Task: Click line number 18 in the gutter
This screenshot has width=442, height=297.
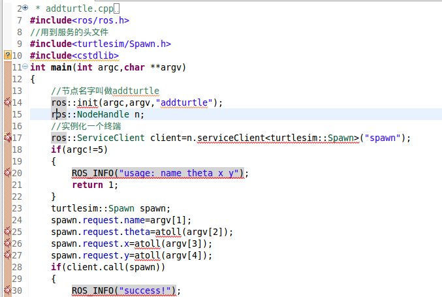Action: pos(17,149)
